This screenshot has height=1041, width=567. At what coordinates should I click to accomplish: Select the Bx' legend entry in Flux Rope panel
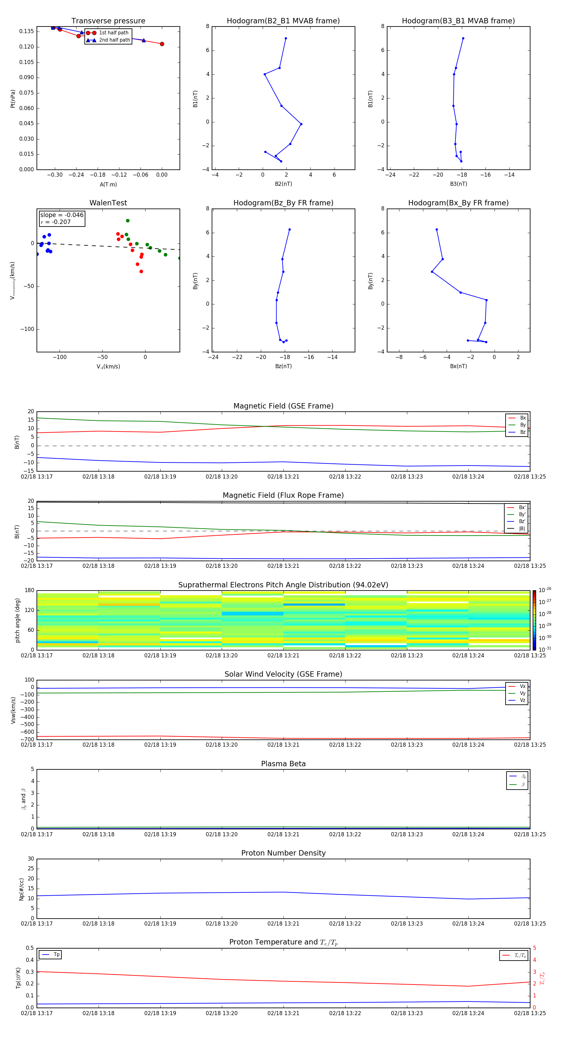tap(517, 508)
